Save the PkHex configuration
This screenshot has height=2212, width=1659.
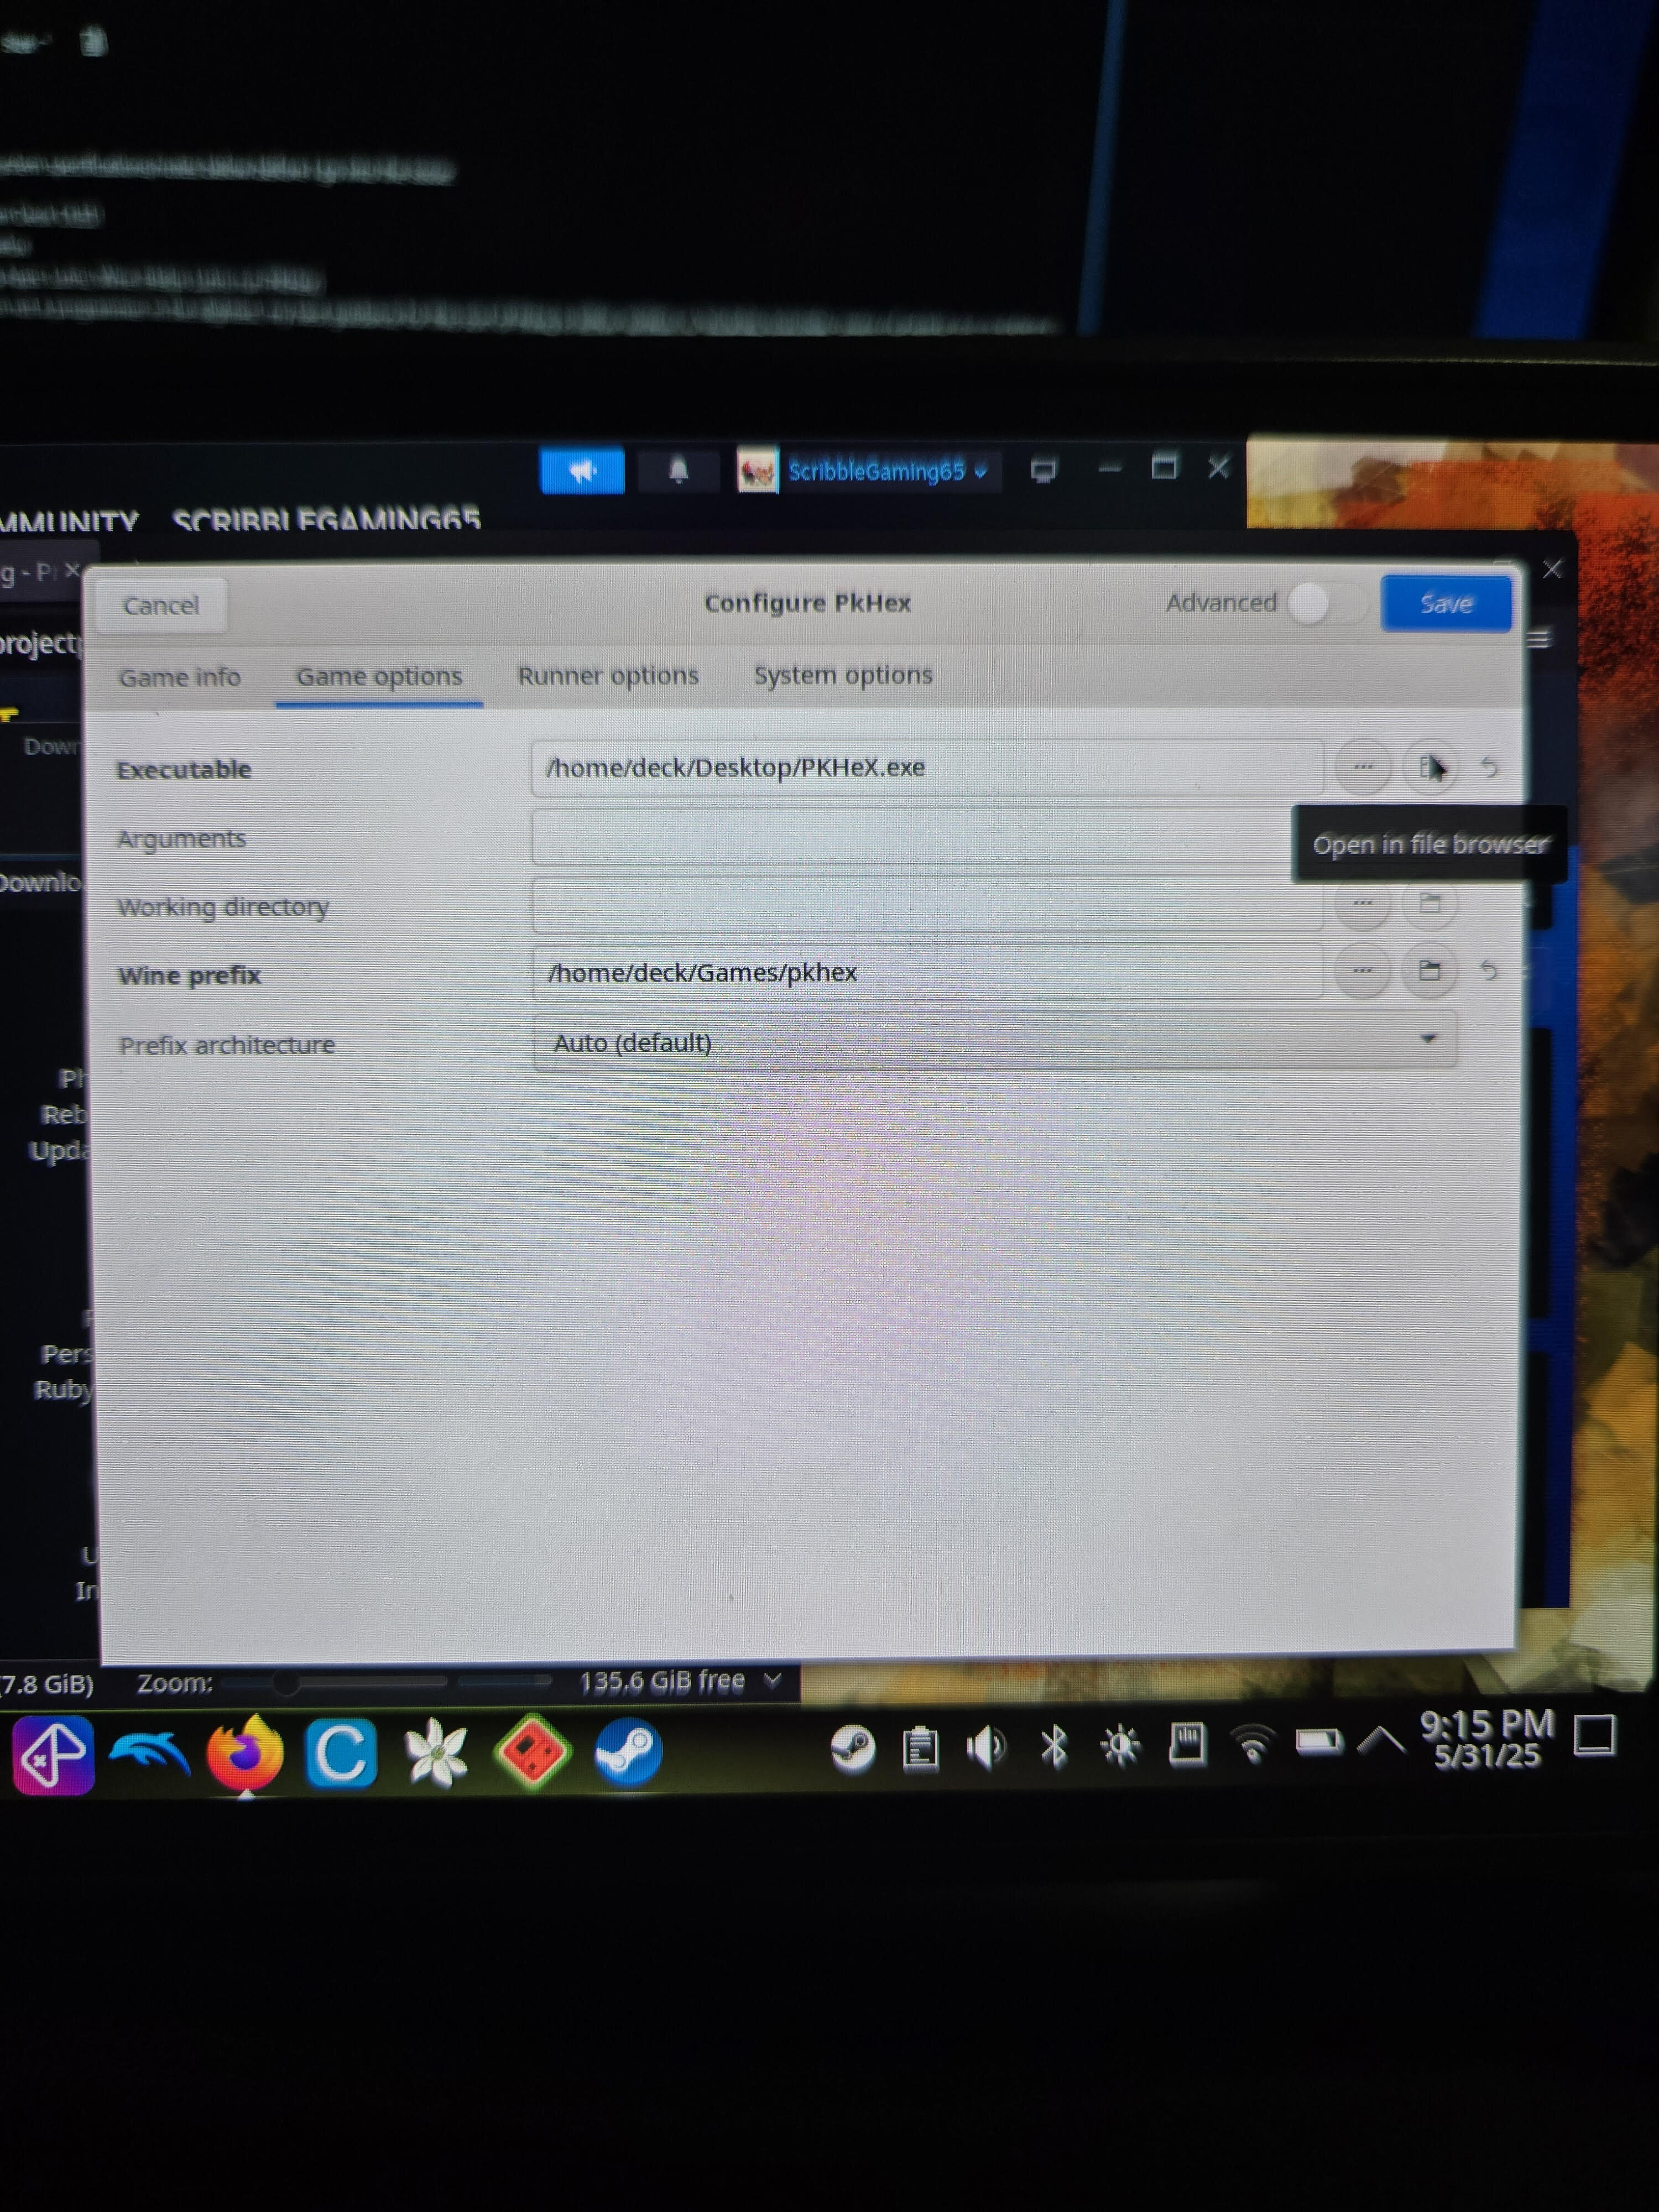coord(1445,603)
